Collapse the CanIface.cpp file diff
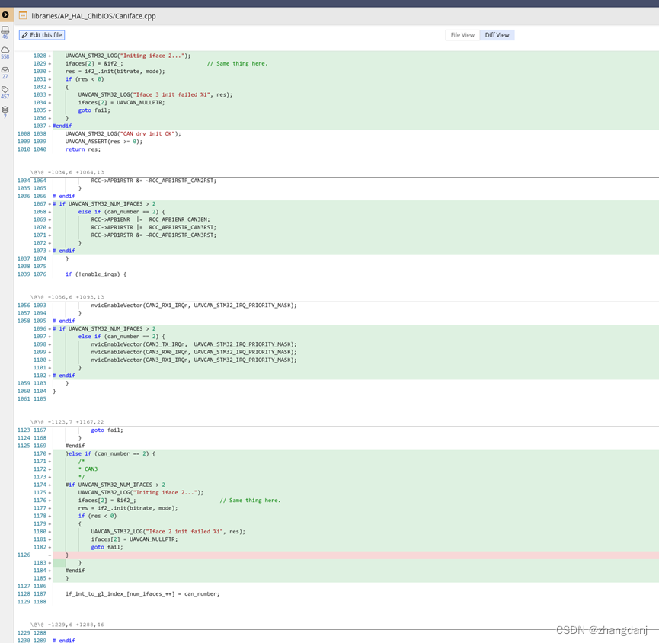This screenshot has height=643, width=659. pos(23,16)
